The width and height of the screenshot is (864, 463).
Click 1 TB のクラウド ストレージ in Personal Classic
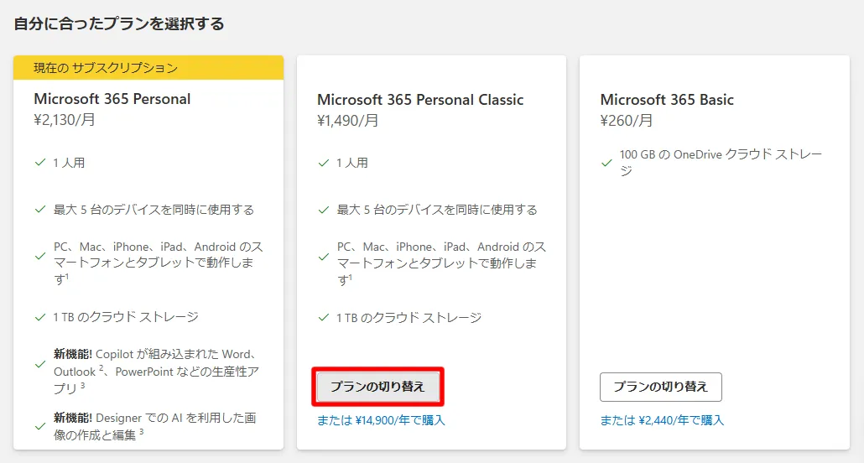point(409,318)
